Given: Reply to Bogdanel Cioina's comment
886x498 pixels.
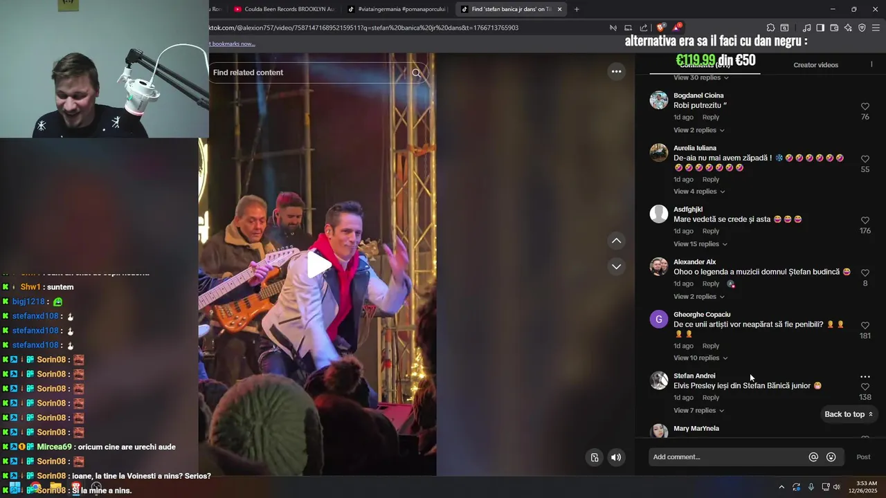Looking at the screenshot, I should click(711, 118).
